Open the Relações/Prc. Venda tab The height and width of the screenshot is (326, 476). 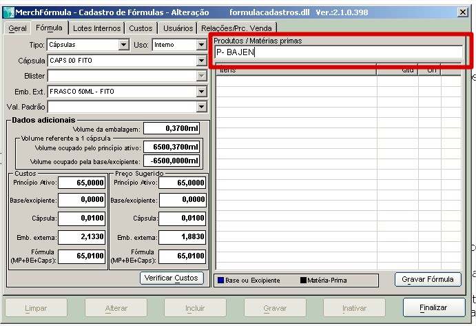(x=236, y=28)
